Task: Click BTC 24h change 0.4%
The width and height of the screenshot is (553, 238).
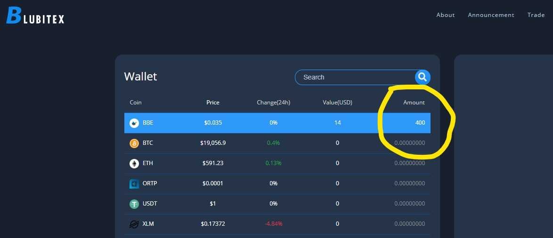Action: tap(273, 143)
